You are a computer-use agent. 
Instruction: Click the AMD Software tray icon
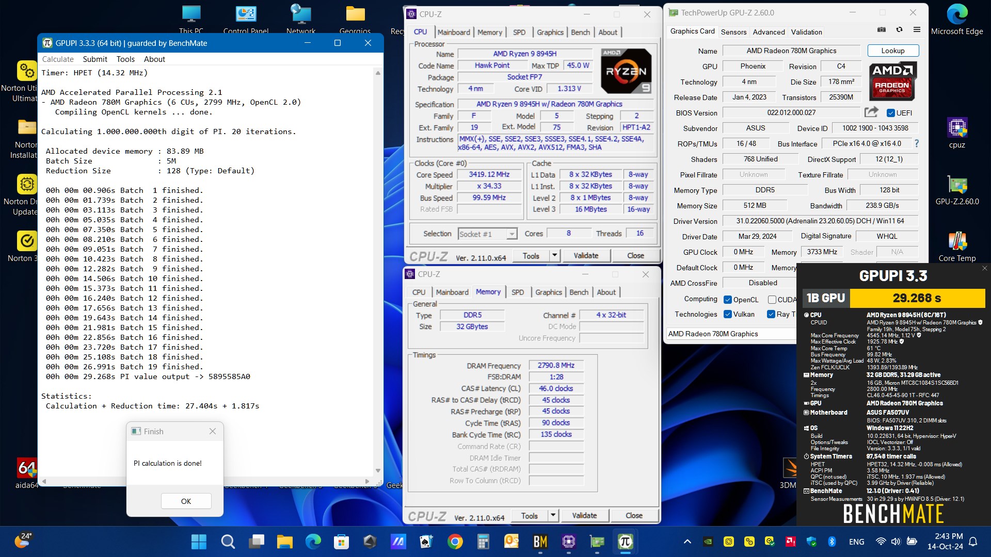coord(790,542)
